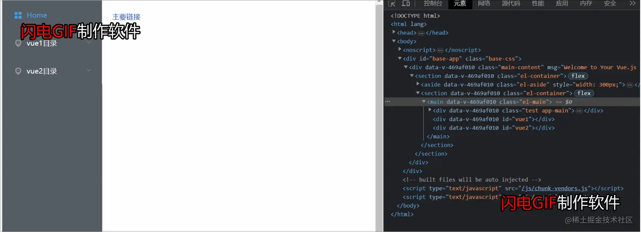Expand the test app-main div node
Image resolution: width=641 pixels, height=232 pixels.
(429, 110)
